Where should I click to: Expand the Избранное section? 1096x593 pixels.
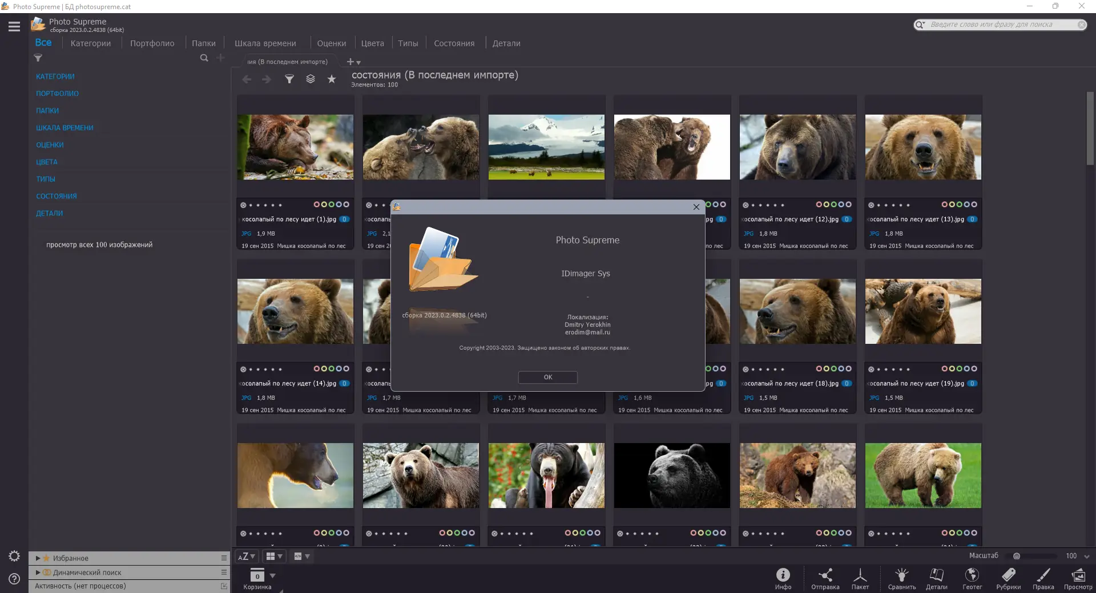tap(38, 558)
